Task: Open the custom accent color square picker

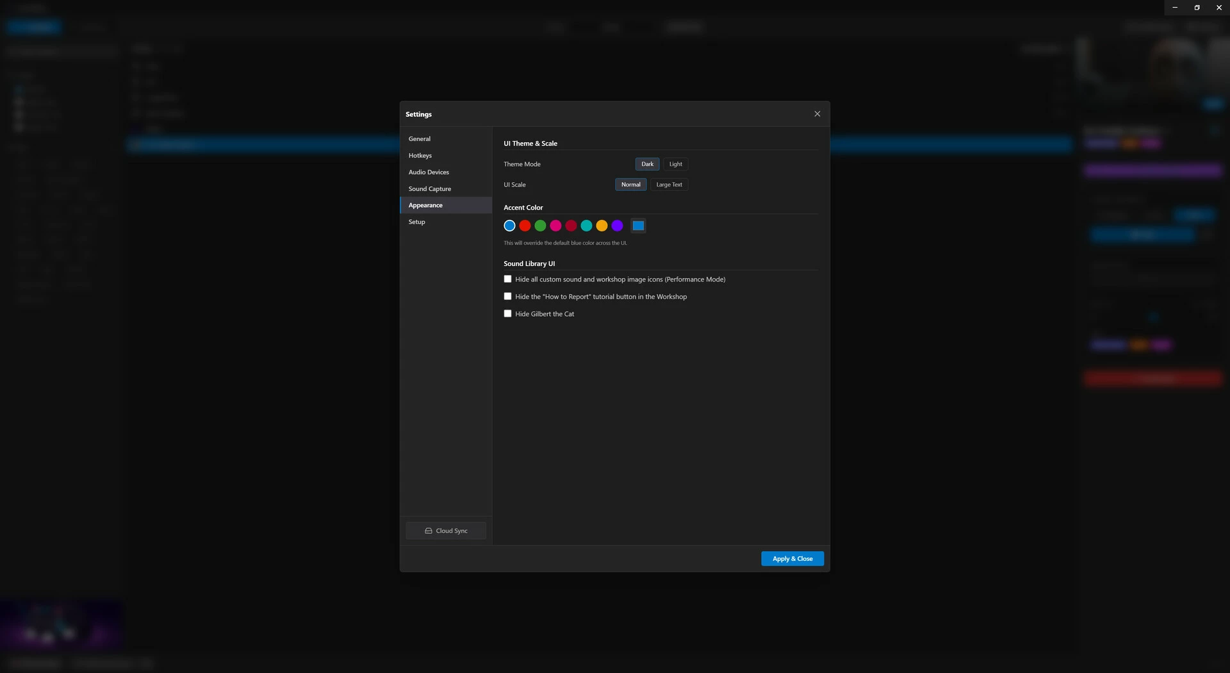Action: point(638,226)
